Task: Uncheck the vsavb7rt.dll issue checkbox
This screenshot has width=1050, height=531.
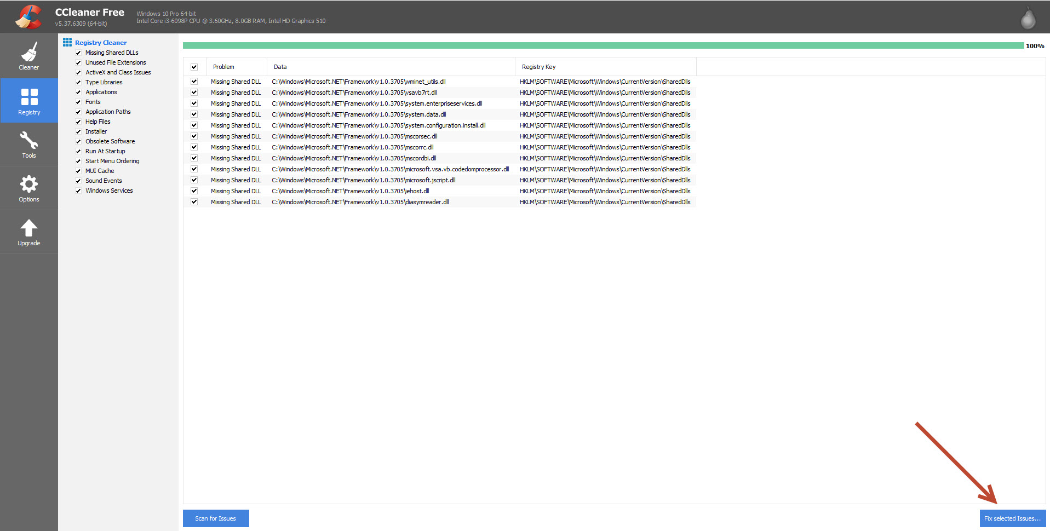Action: (x=194, y=93)
